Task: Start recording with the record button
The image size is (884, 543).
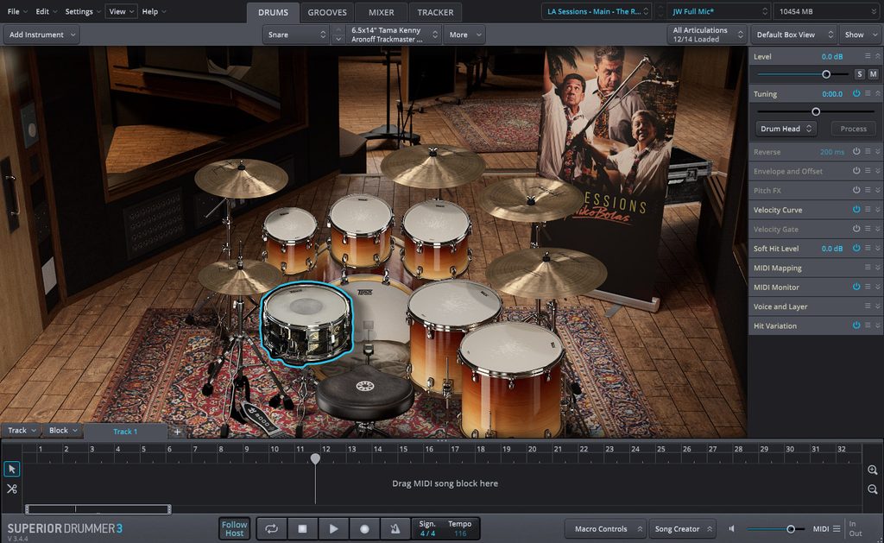Action: 364,528
